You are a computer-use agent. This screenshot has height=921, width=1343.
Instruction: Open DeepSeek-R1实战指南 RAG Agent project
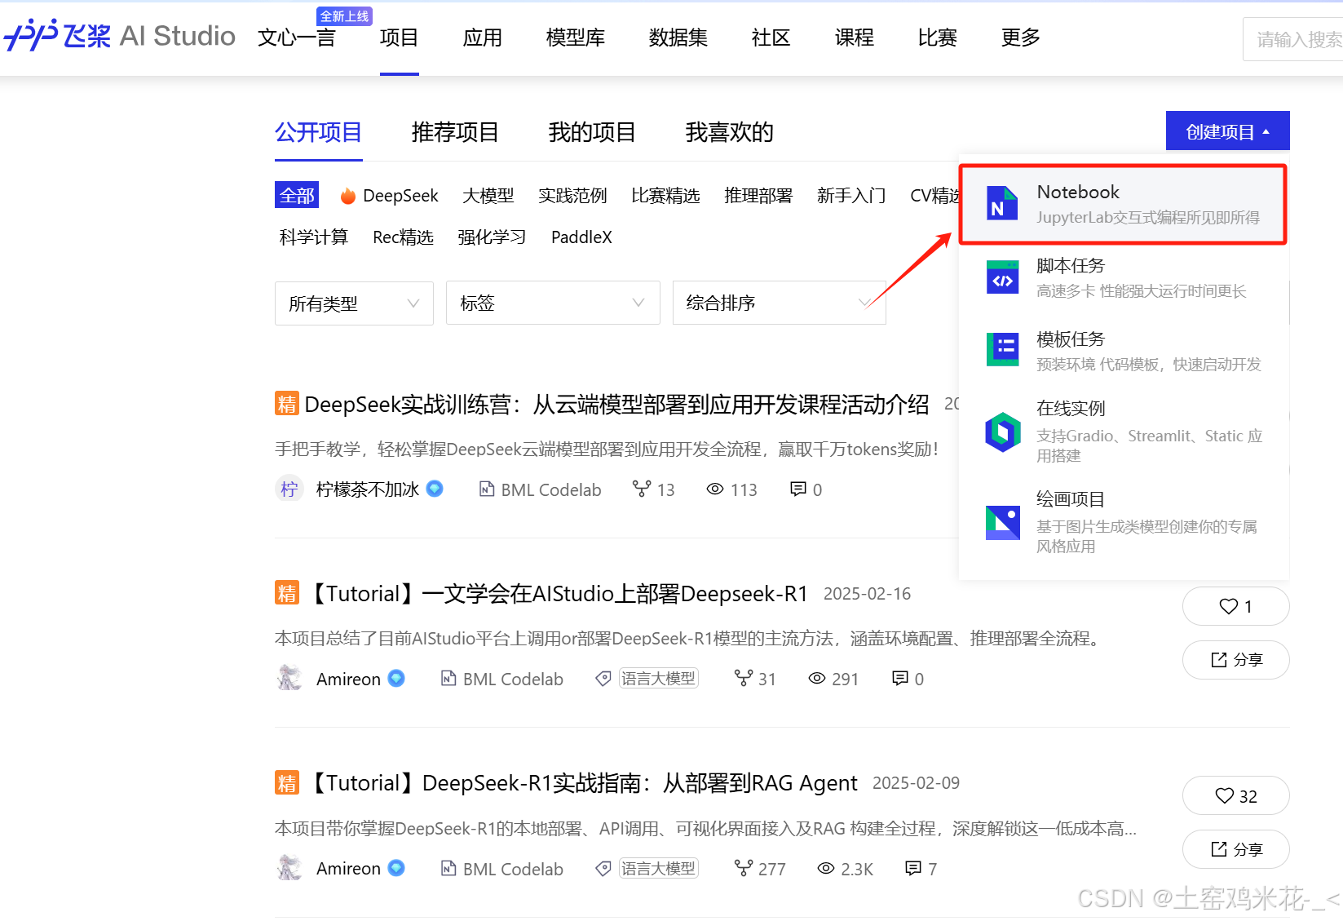pyautogui.click(x=582, y=783)
